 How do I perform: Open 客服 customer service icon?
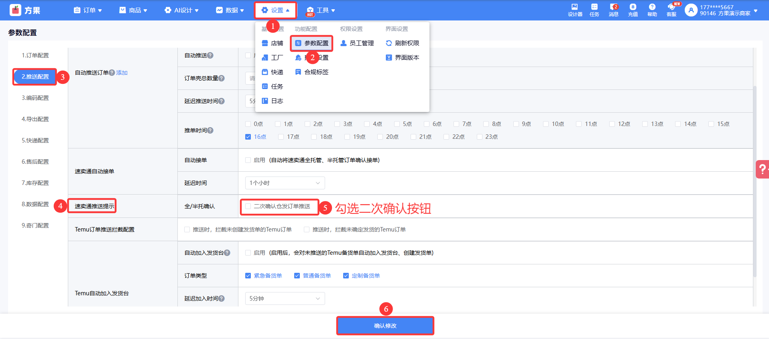tap(671, 10)
